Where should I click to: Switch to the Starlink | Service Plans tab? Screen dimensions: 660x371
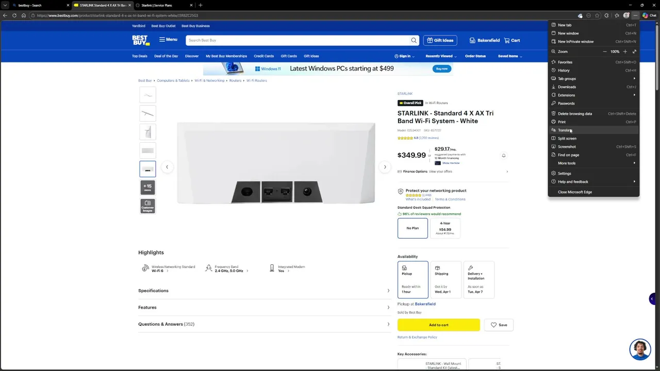click(x=164, y=5)
